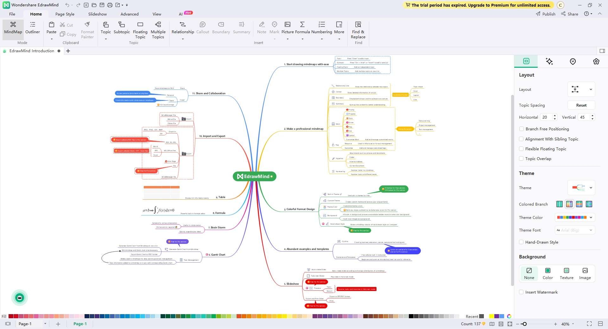This screenshot has width=608, height=329.
Task: Save the document with the save icon
Action: point(102,5)
